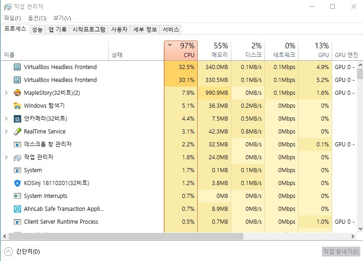This screenshot has height=261, width=363.
Task: Click the RealTime Service pill icon
Action: point(18,132)
